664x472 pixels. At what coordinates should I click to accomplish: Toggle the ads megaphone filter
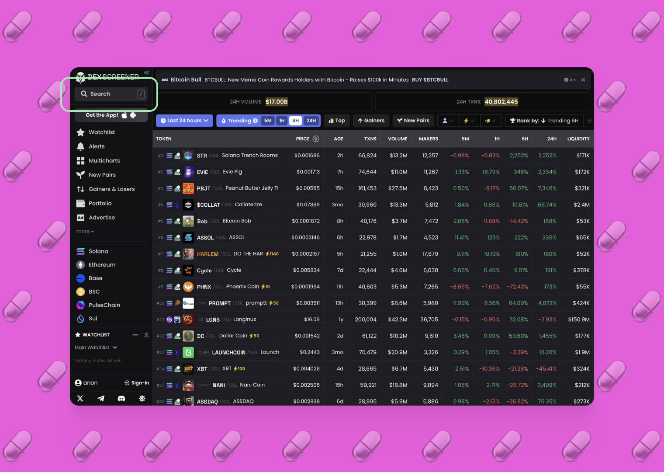pyautogui.click(x=491, y=121)
